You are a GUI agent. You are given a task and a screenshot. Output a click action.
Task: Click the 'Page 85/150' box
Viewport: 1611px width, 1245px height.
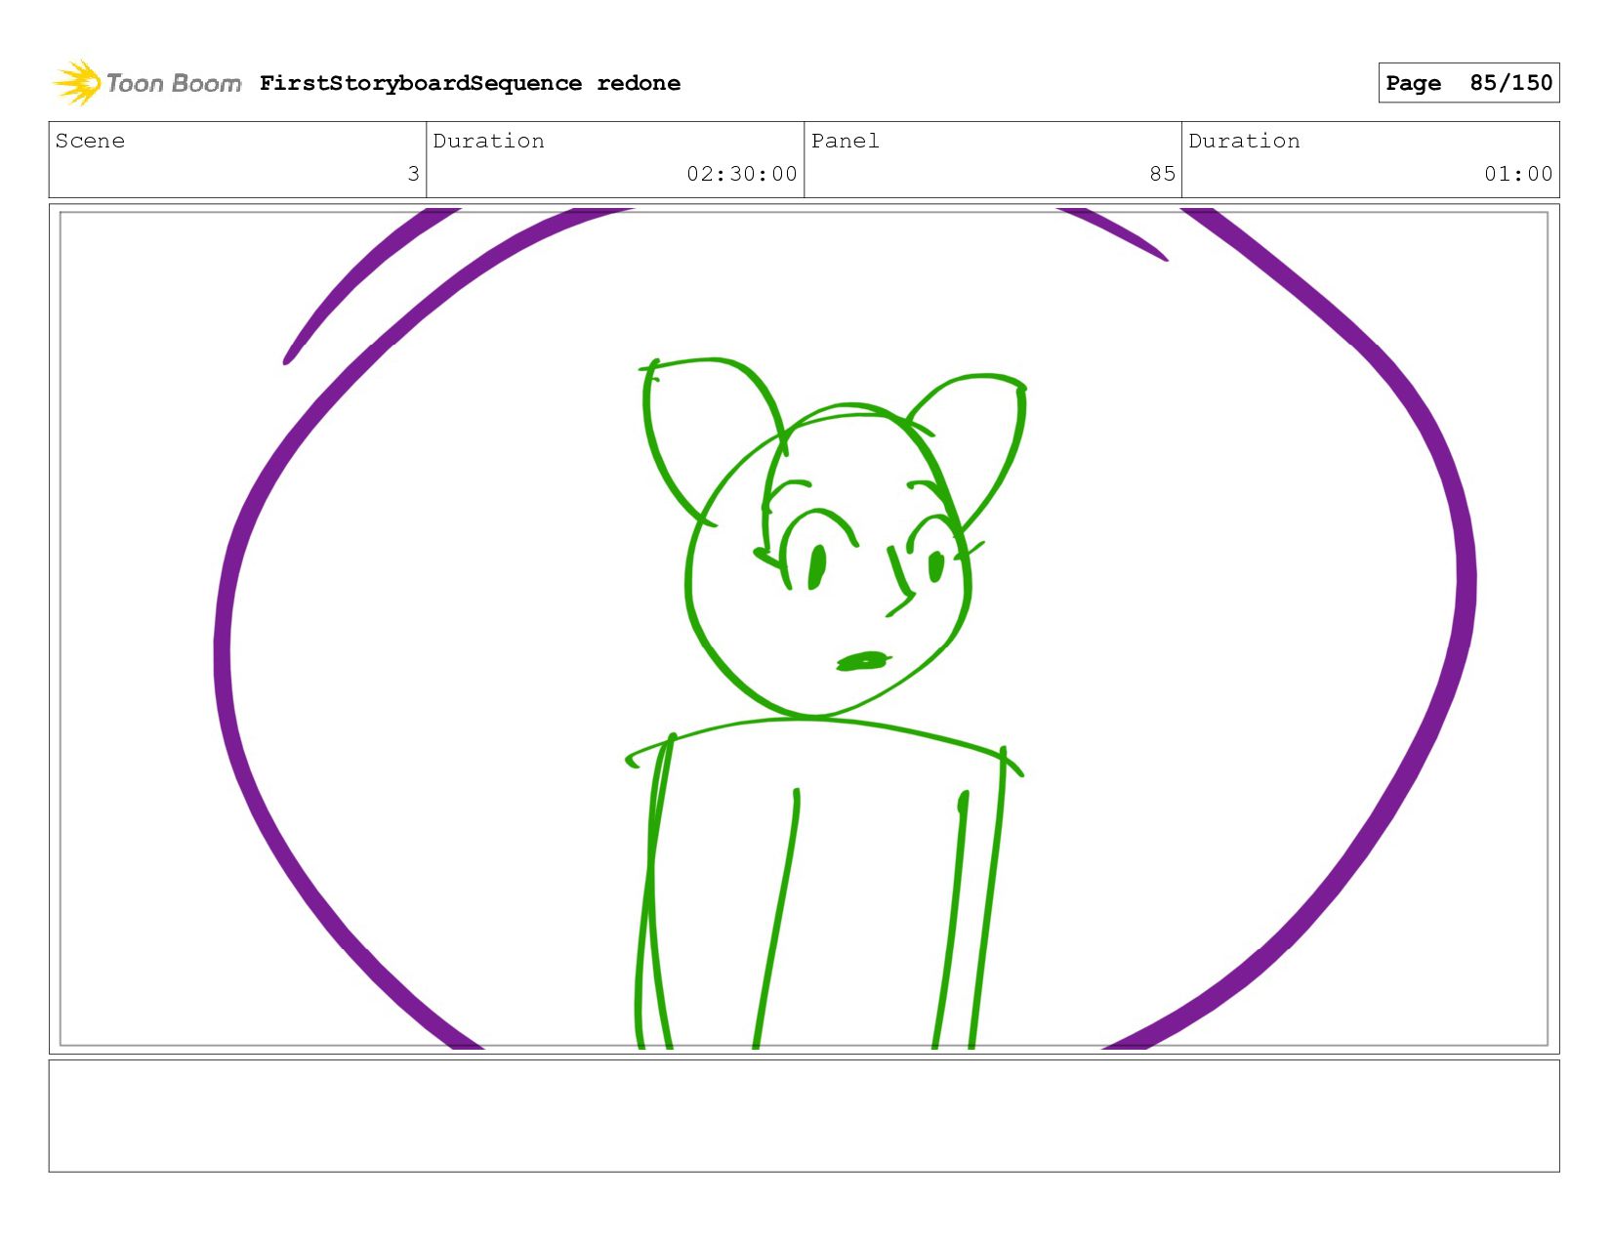click(1468, 83)
